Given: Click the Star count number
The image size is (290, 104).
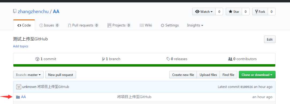Looking at the screenshot, I should tap(246, 12).
